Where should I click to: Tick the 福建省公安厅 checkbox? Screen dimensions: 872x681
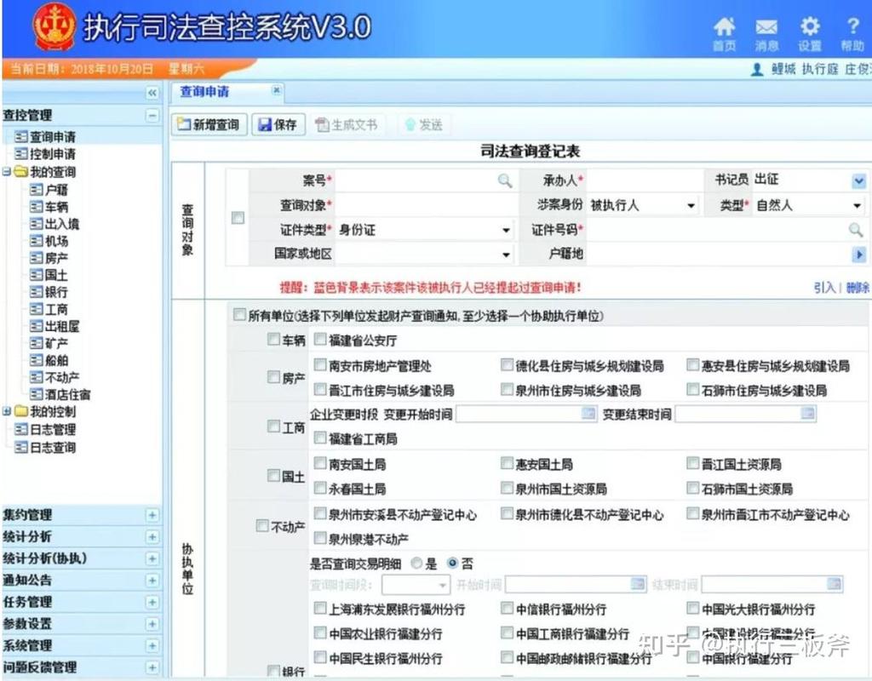[x=320, y=339]
